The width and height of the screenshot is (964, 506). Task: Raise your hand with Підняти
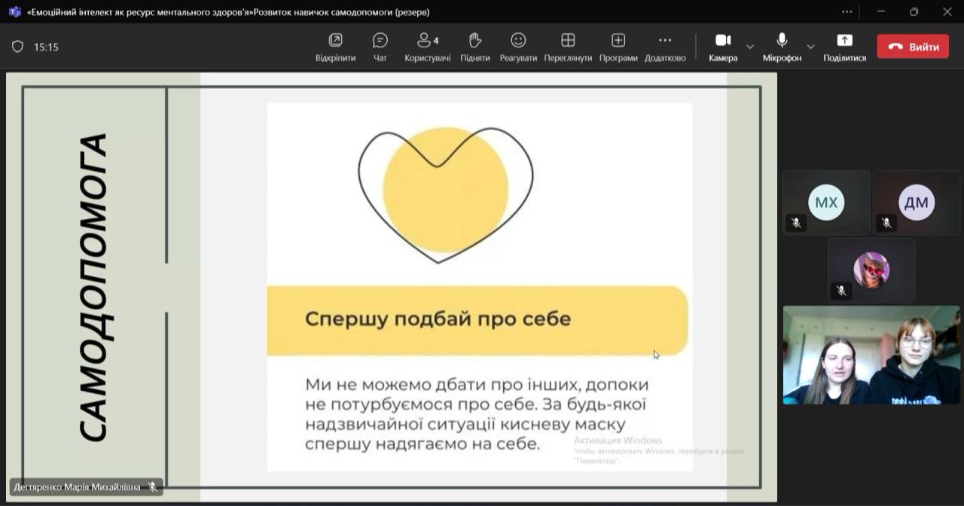coord(474,47)
